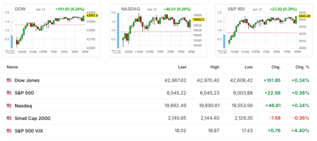Click the +23.02 (0.38%) chart change
The image size is (317, 141).
pos(283,9)
